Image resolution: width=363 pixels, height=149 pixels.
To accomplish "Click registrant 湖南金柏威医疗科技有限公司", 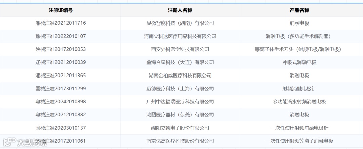I will (180, 75).
